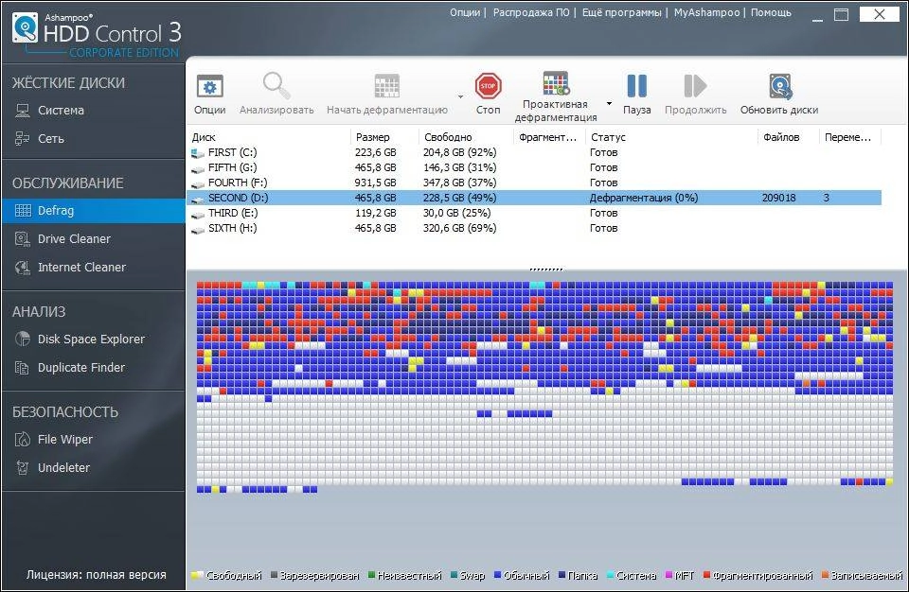
Task: Click the Continue (Продолжить) icon
Action: 695,86
